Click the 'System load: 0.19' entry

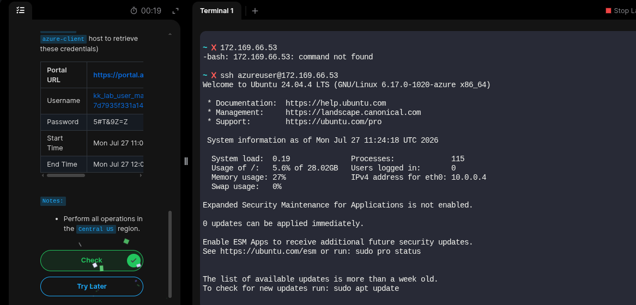(251, 158)
